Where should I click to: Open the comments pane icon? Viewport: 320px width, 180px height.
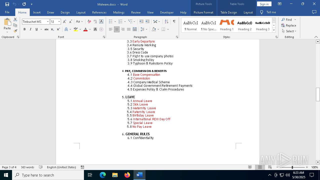[314, 12]
